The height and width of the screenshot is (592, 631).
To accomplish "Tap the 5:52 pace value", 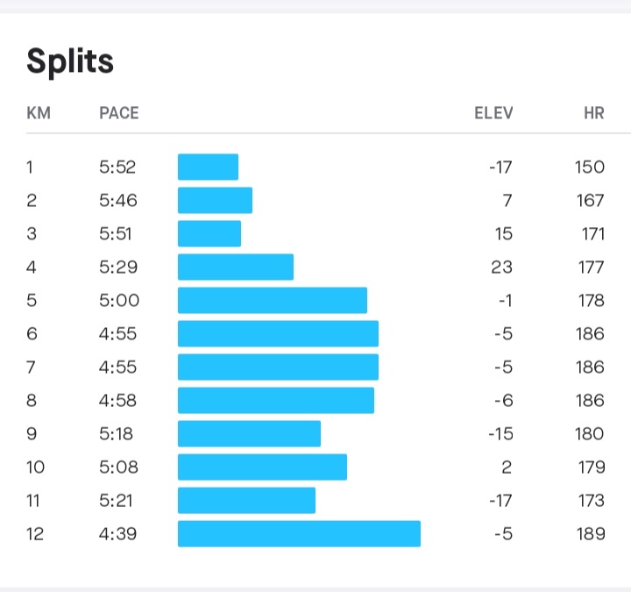I will [x=117, y=167].
